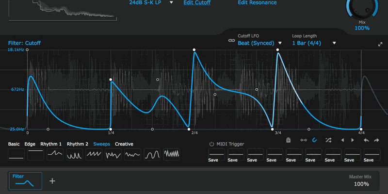Screen dimensions: 388x194
Task: Click the left-pointing shift arrow icon
Action: (342, 140)
